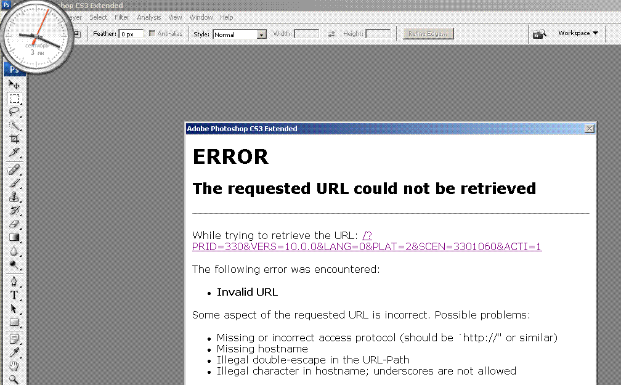This screenshot has width=621, height=385.
Task: Open the Select menu
Action: tap(98, 17)
